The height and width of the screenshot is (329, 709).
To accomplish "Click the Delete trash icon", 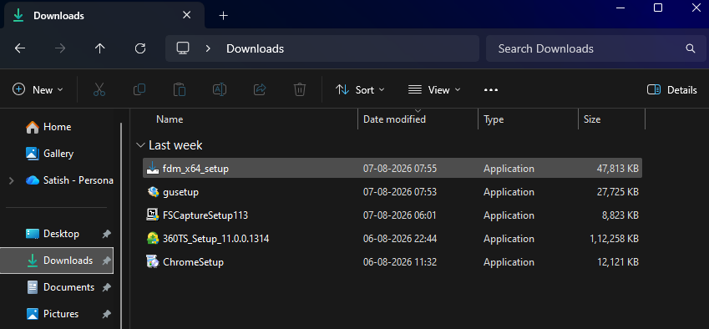I will (300, 89).
